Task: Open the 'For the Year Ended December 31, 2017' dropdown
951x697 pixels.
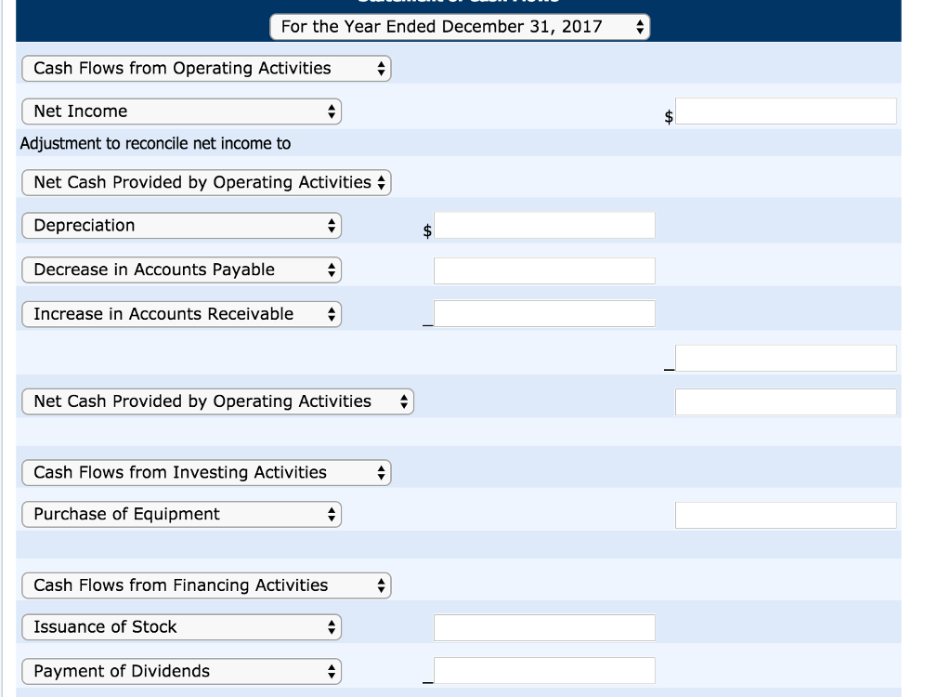Action: click(x=460, y=27)
